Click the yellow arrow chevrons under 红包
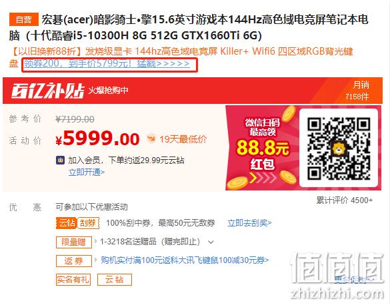Viewport: 390px width, 305px height. 263,178
